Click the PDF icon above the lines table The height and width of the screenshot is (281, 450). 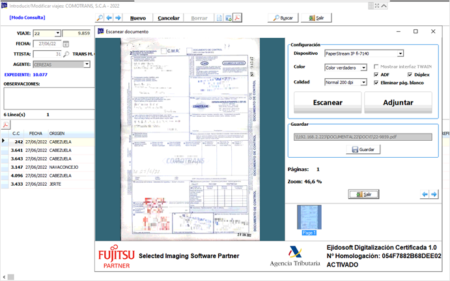pyautogui.click(x=5, y=125)
